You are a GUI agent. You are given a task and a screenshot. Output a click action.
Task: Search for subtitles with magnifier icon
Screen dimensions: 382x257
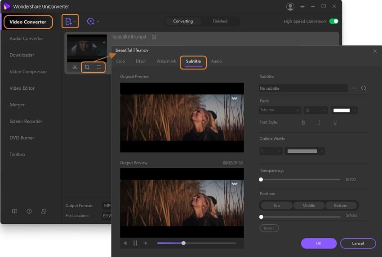coord(364,88)
